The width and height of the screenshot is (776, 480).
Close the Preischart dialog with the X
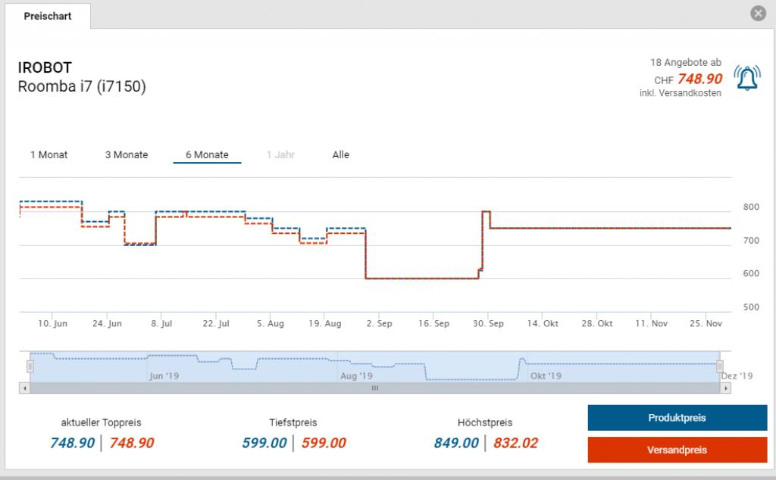[758, 14]
